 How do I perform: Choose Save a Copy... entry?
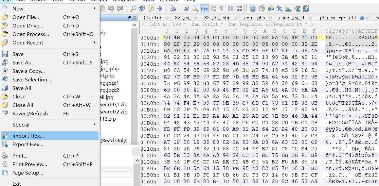tap(50, 71)
